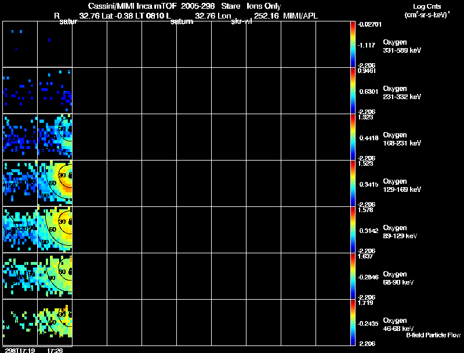The width and height of the screenshot is (464, 353).
Task: Select the color bar beside Oxygen 168-231 keV
Action: pos(353,137)
